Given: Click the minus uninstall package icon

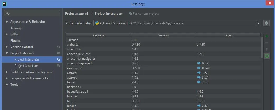Looking at the screenshot, I should tap(267, 43).
